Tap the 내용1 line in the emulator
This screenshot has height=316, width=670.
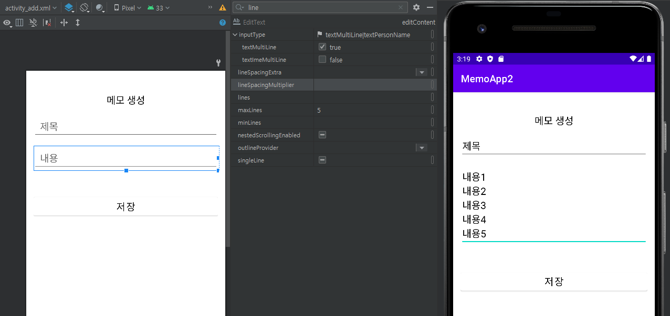[x=474, y=177]
